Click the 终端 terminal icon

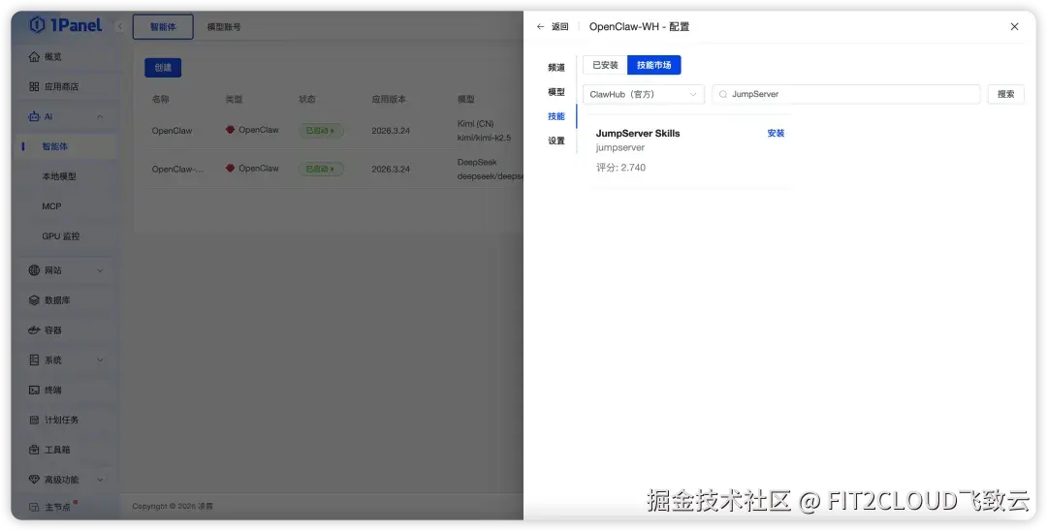(x=34, y=390)
